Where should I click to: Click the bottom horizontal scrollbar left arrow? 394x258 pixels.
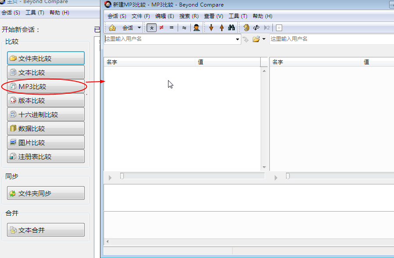[107, 241]
